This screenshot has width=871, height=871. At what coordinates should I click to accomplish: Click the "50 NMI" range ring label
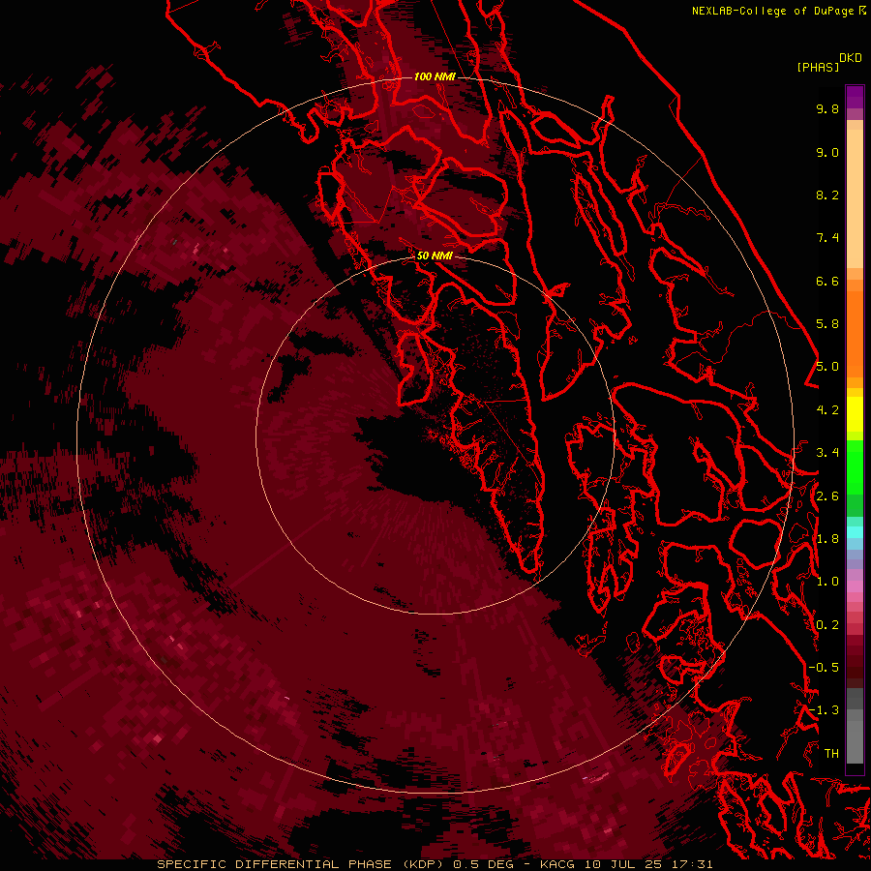click(x=435, y=255)
